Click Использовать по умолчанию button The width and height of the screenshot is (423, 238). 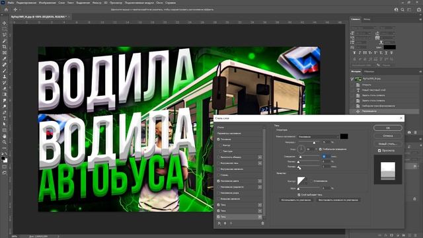point(296,200)
